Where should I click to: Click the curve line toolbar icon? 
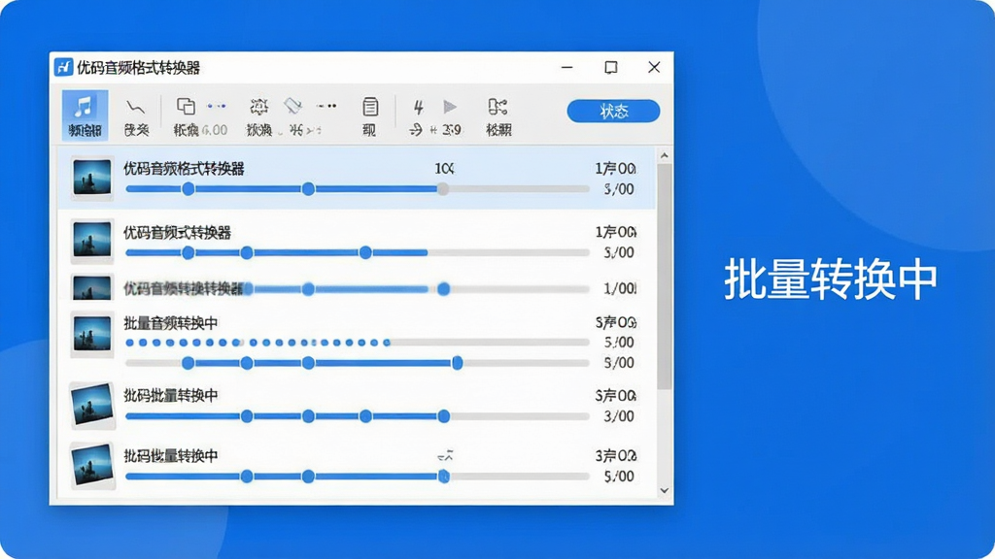pyautogui.click(x=135, y=108)
